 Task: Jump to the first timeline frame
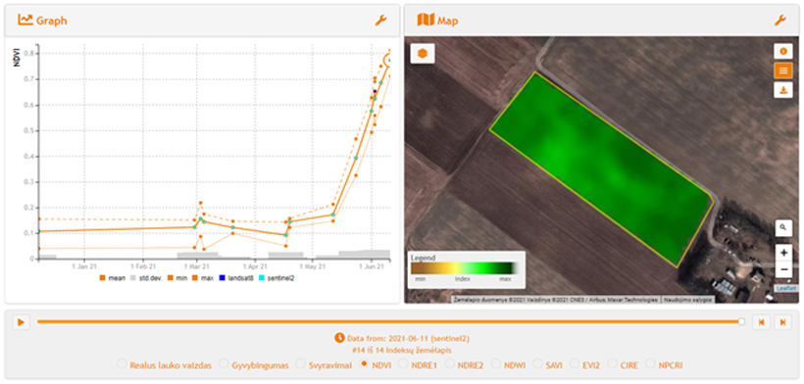(761, 322)
